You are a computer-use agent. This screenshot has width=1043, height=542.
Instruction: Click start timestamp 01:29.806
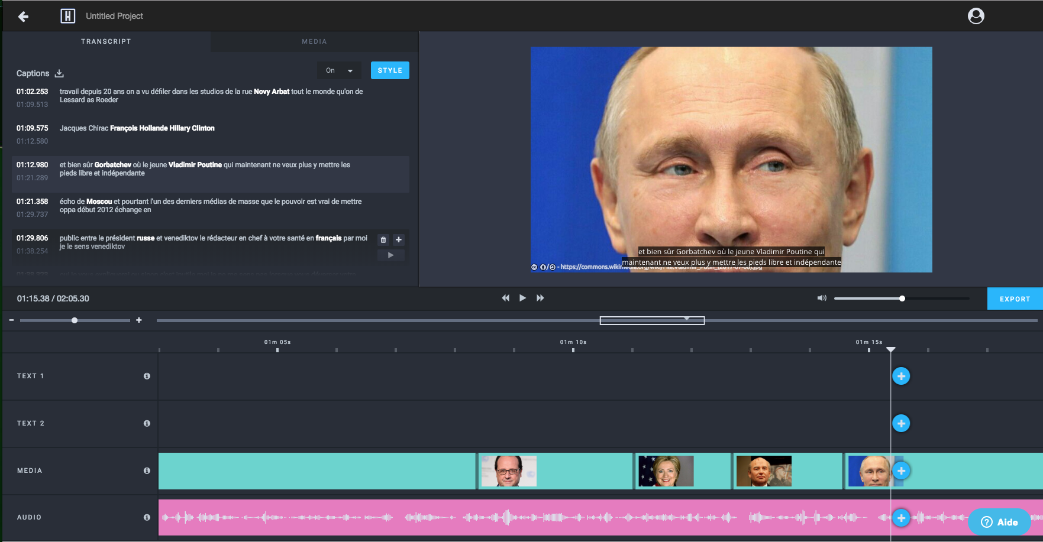pyautogui.click(x=32, y=238)
